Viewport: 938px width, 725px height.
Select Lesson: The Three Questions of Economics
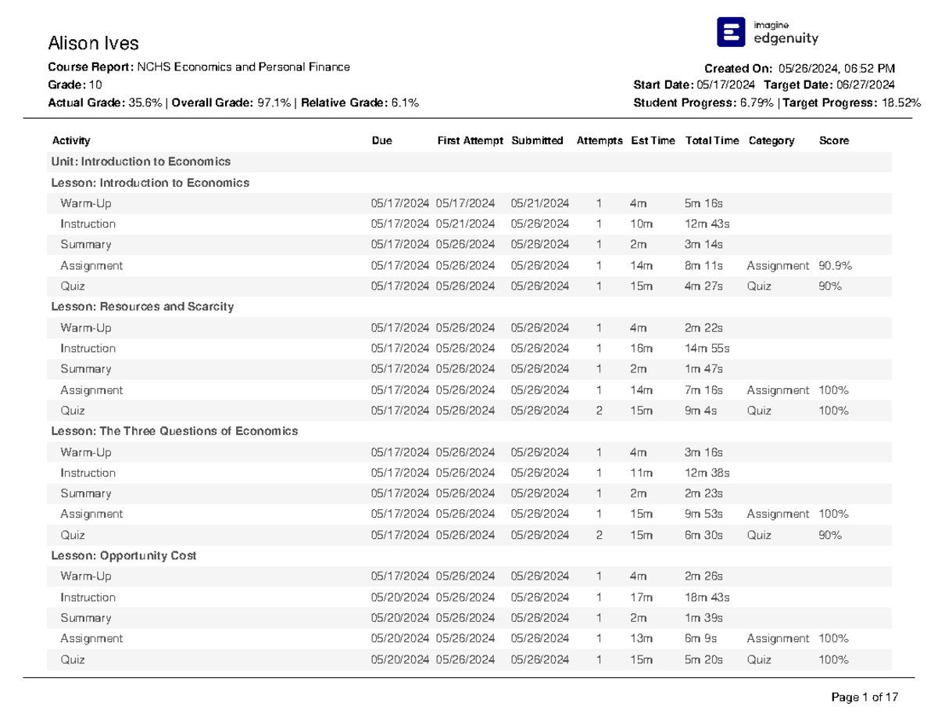174,431
